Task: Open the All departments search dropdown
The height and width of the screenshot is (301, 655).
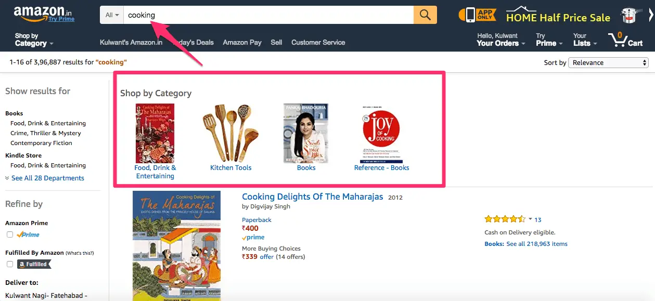Action: coord(112,15)
